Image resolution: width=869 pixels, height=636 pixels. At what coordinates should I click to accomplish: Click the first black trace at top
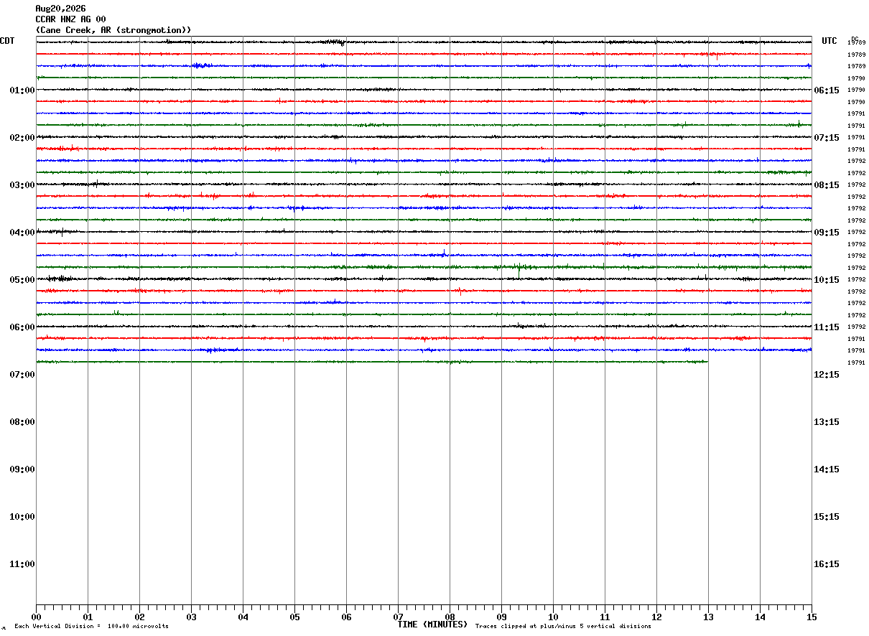pos(424,42)
